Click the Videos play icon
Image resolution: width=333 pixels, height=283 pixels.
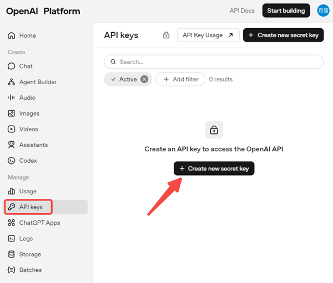(12, 129)
